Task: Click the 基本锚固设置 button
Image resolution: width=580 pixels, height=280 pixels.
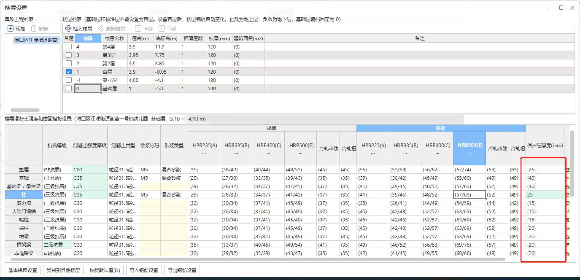Action: tap(23, 270)
